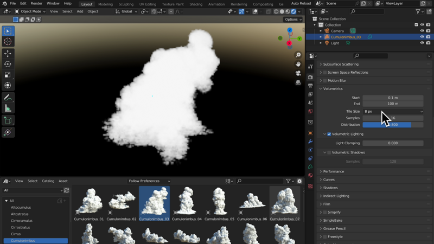Open the Material properties tab

(x=310, y=175)
